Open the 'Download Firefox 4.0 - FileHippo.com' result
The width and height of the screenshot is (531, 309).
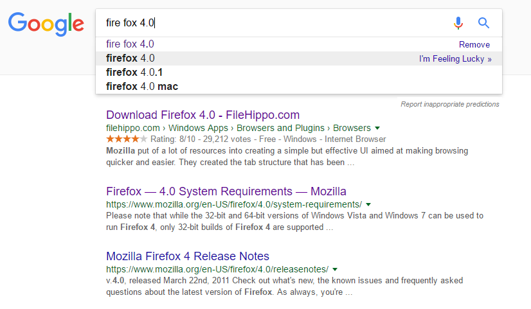pos(203,115)
